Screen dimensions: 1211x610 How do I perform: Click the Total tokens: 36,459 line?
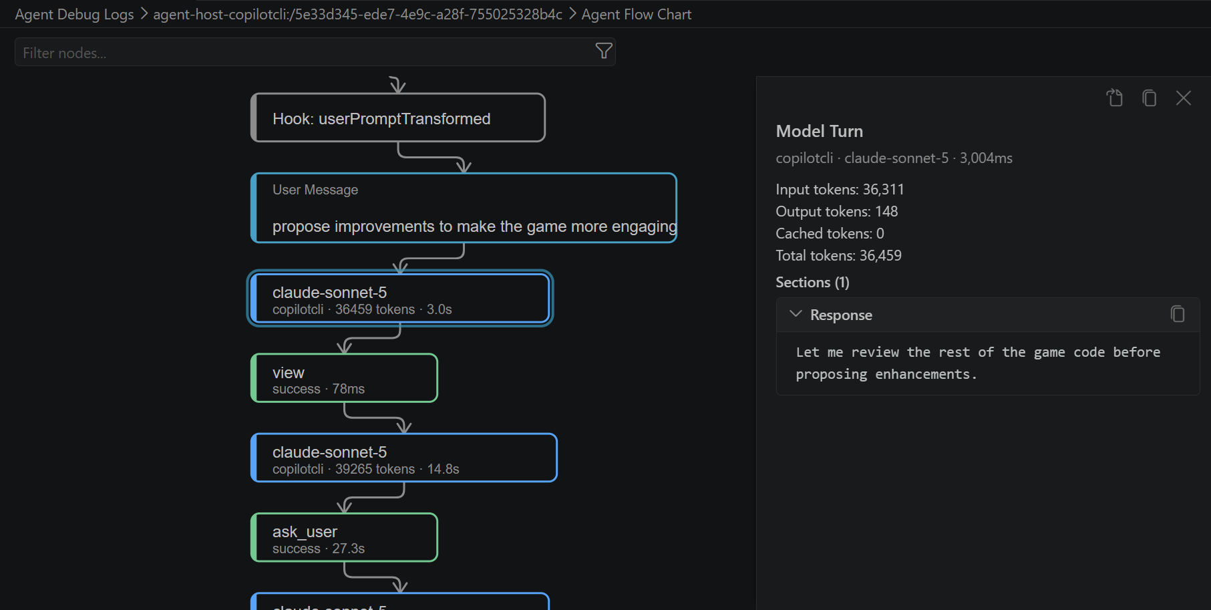(838, 255)
